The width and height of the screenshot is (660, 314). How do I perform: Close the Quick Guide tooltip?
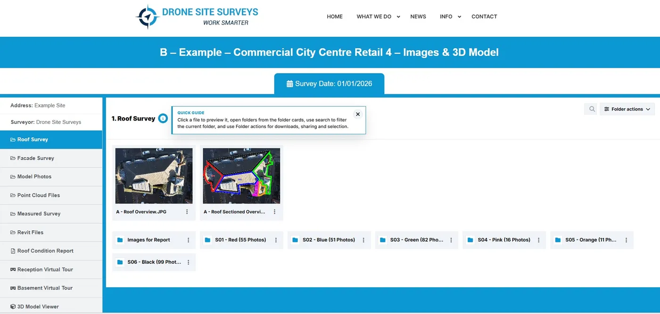point(358,114)
